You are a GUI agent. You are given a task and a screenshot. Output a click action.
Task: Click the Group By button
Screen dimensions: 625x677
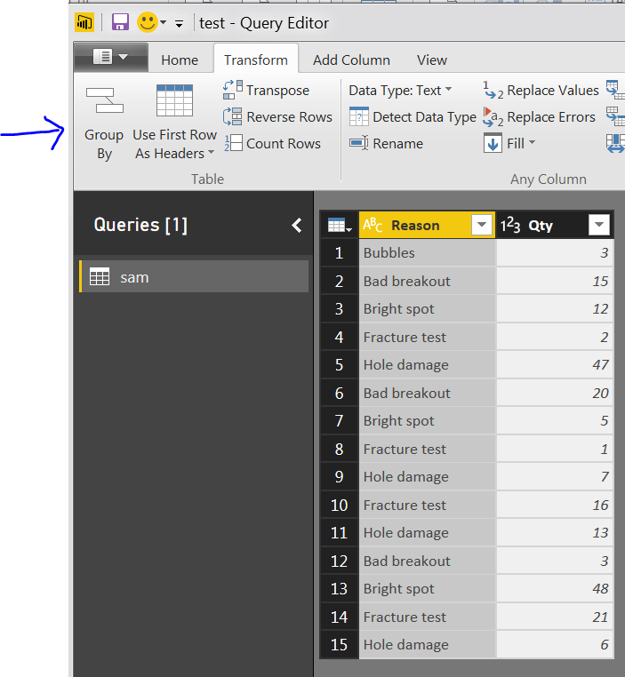pos(104,123)
